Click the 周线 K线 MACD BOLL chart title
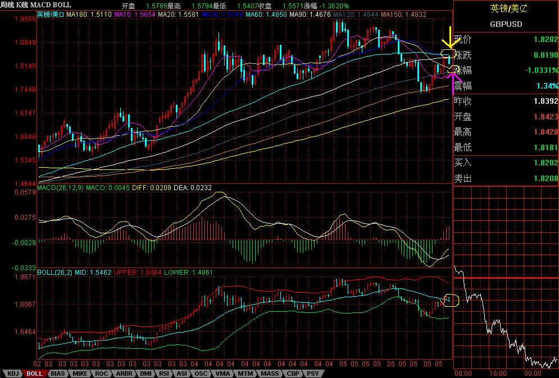The height and width of the screenshot is (378, 559). [35, 5]
